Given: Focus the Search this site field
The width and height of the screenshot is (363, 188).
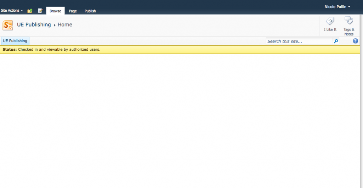Looking at the screenshot, I should 299,41.
